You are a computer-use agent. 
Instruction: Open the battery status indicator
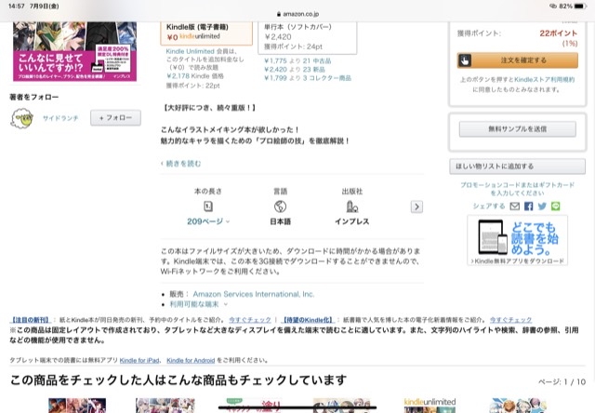pos(580,7)
